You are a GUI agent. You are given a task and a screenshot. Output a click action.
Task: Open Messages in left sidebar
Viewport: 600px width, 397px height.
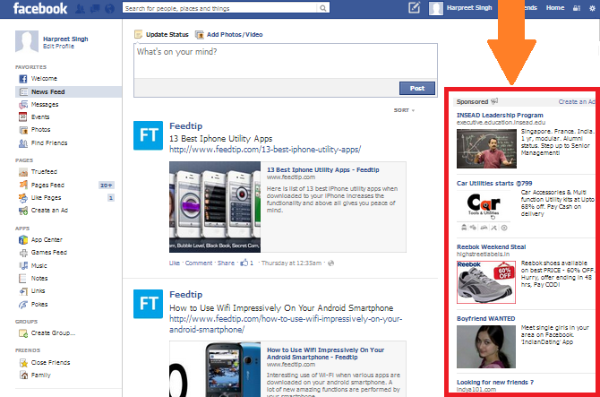45,105
